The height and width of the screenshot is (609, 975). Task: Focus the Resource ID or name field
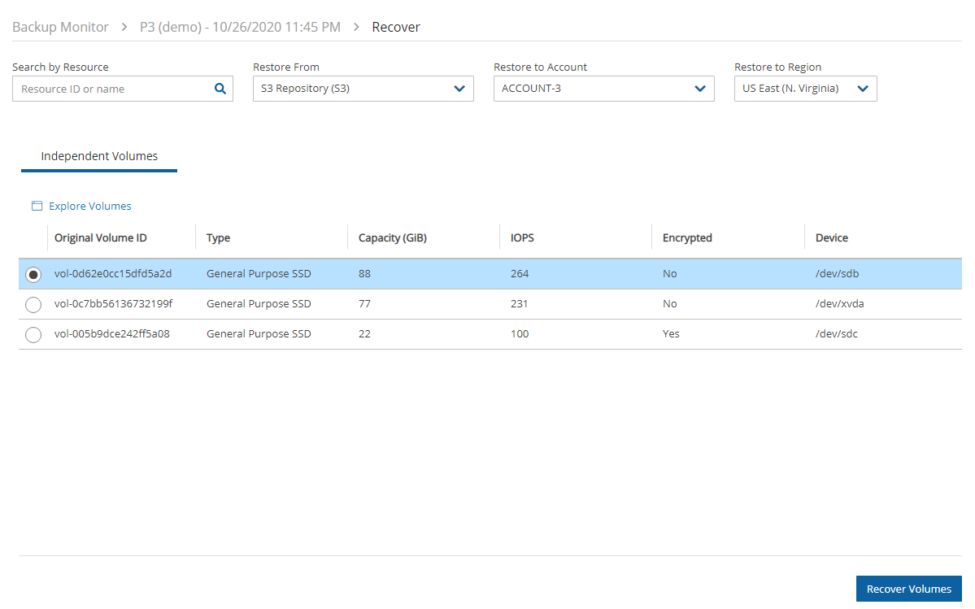112,89
